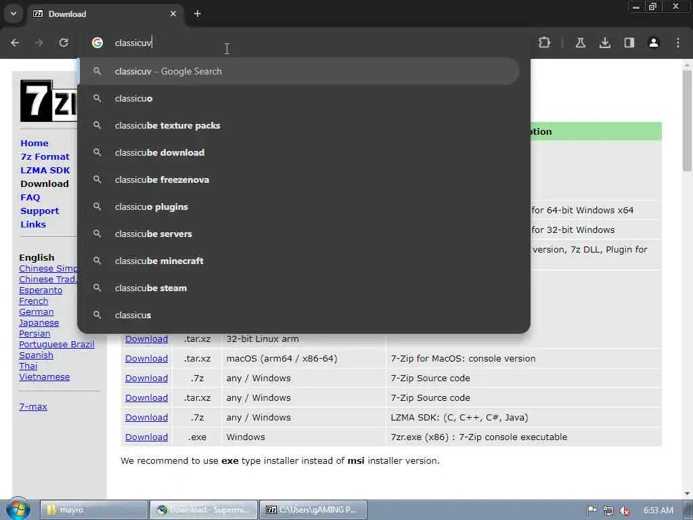693x520 pixels.
Task: Select 'classicuv - Google Search' suggestion
Action: (298, 71)
